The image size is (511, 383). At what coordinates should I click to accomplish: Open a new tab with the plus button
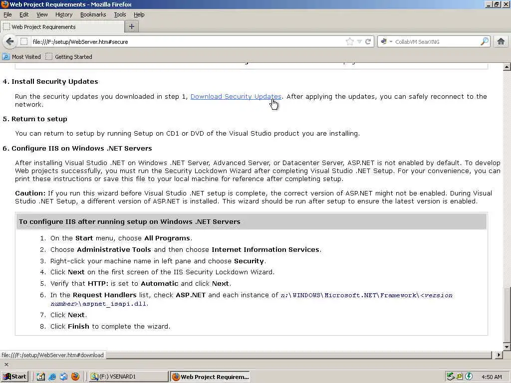pos(132,26)
